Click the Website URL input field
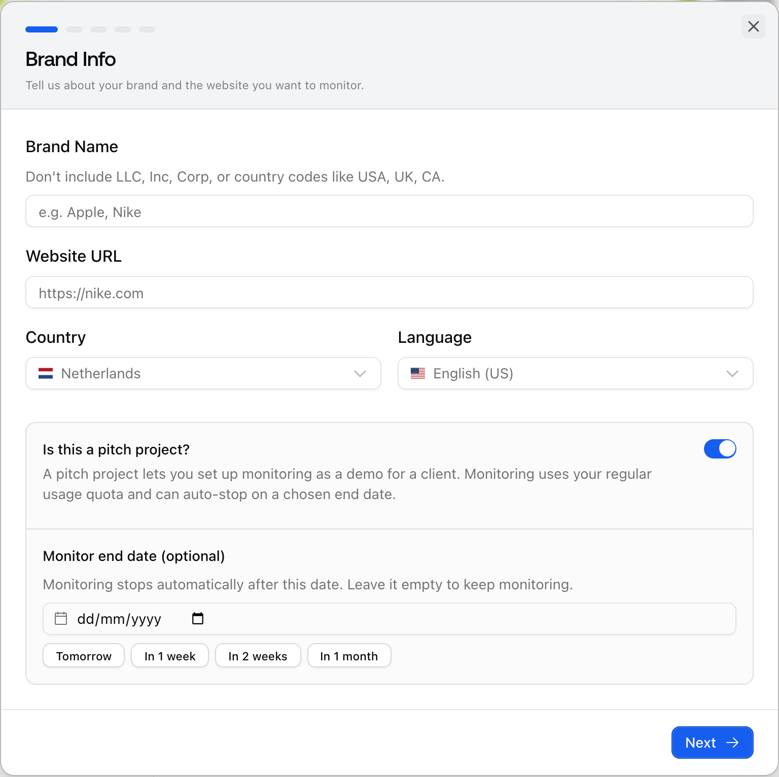This screenshot has height=777, width=779. click(x=389, y=292)
